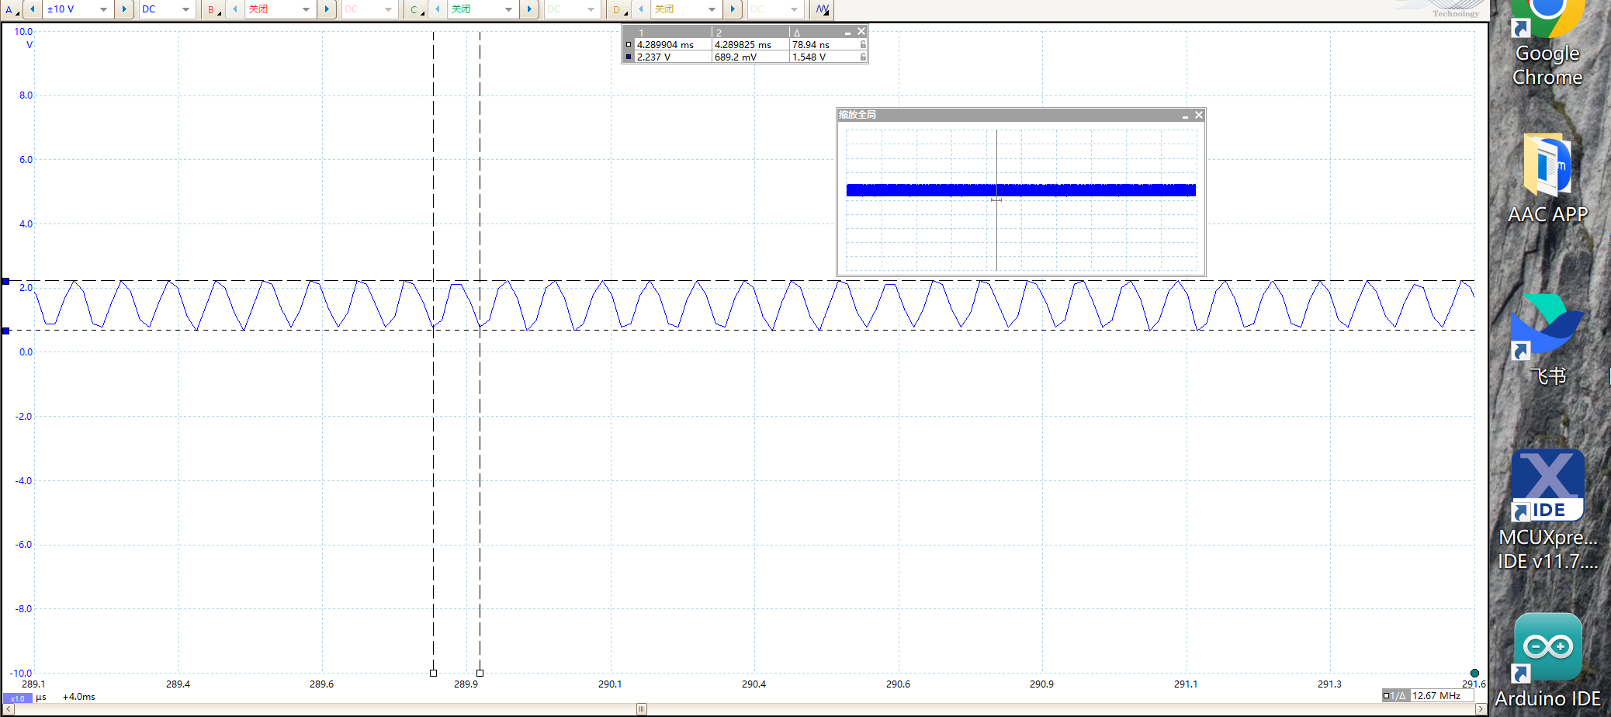
Task: Click the horizontal scrollbar left arrow
Action: (x=9, y=709)
